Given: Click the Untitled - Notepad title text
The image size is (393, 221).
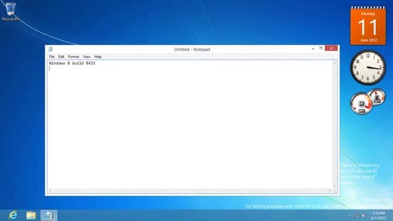Looking at the screenshot, I should coord(192,49).
